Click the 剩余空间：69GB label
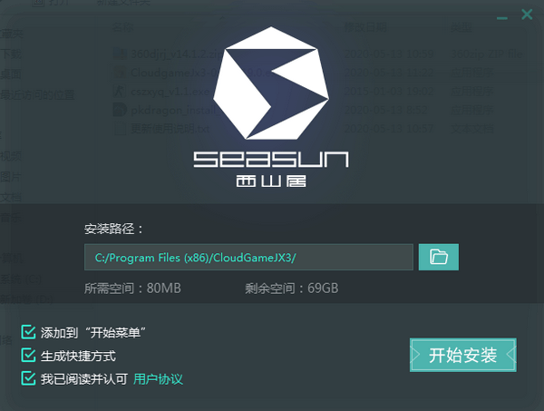This screenshot has width=544, height=411. 291,289
